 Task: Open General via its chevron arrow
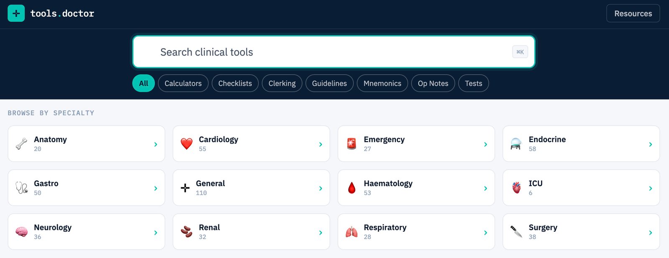(x=321, y=188)
